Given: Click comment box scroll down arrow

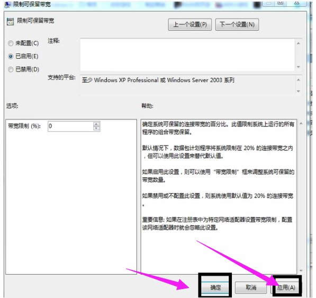Looking at the screenshot, I should pyautogui.click(x=299, y=67).
